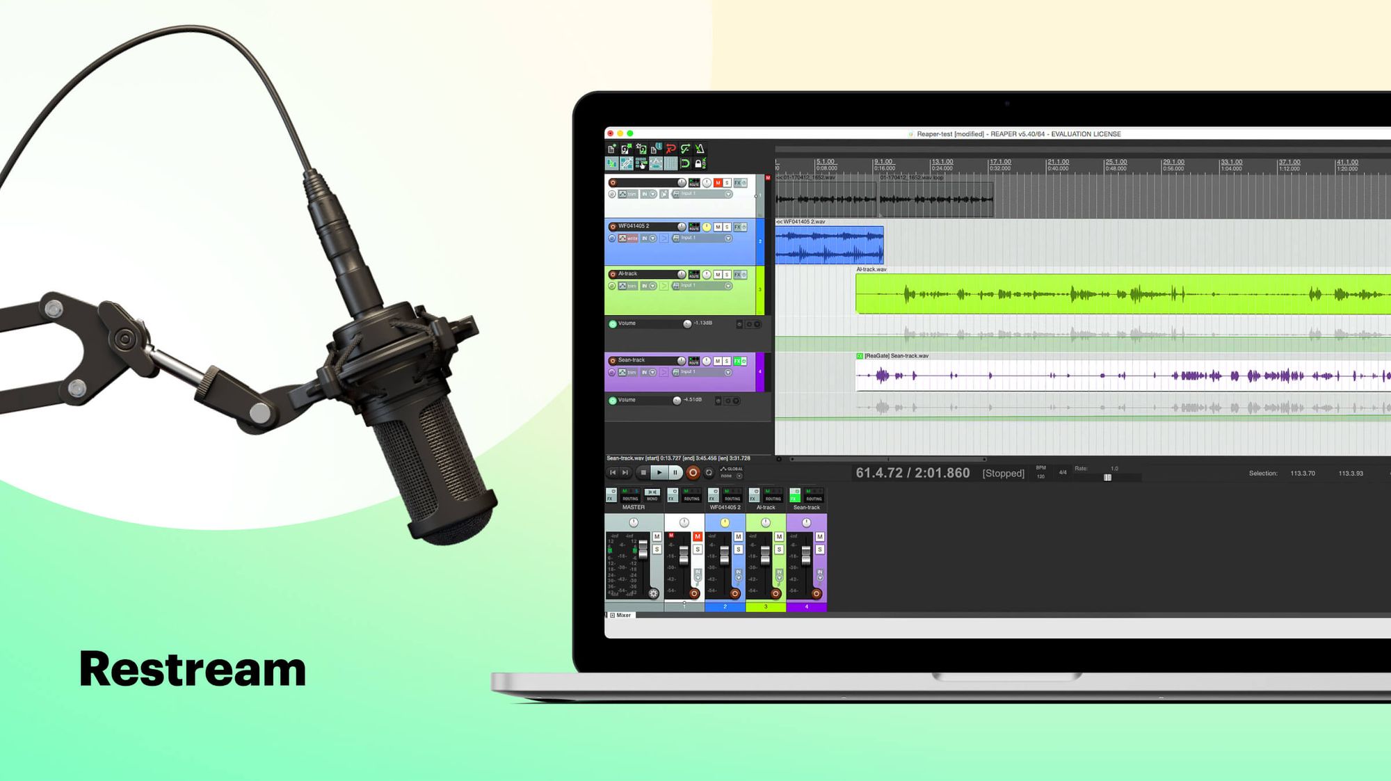Click the red Undo arrow in the toolbar
The width and height of the screenshot is (1391, 781).
(x=670, y=150)
